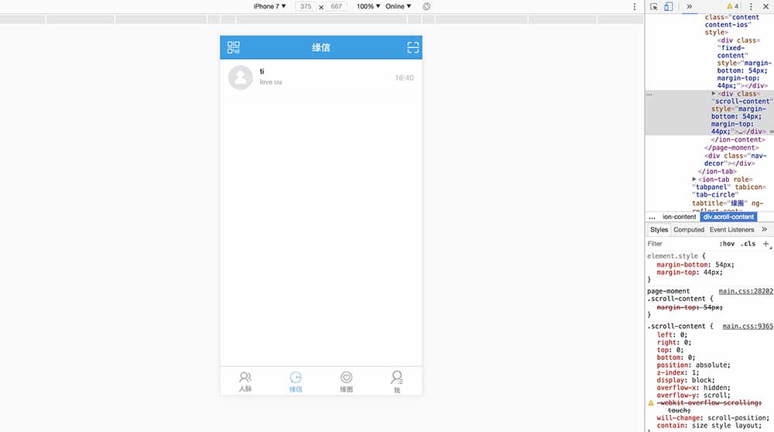Tap the QR code icon in app header
Viewport: 774px width, 432px height.
coord(234,47)
